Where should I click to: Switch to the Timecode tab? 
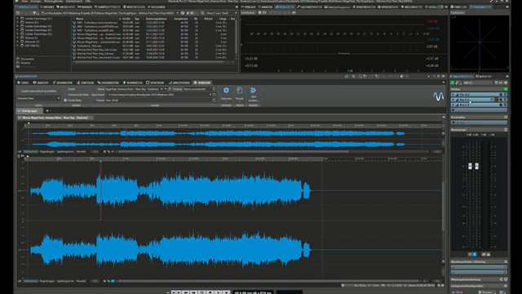point(460,7)
